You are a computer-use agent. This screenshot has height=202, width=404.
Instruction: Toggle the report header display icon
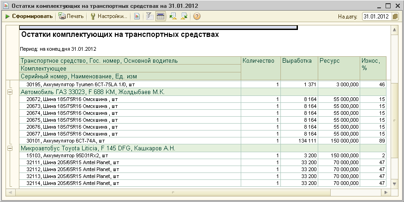tap(160, 16)
